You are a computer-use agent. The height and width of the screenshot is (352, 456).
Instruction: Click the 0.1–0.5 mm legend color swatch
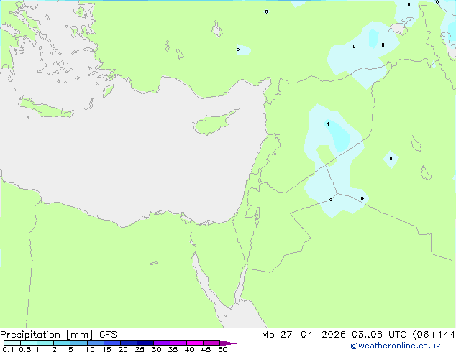tap(12, 343)
